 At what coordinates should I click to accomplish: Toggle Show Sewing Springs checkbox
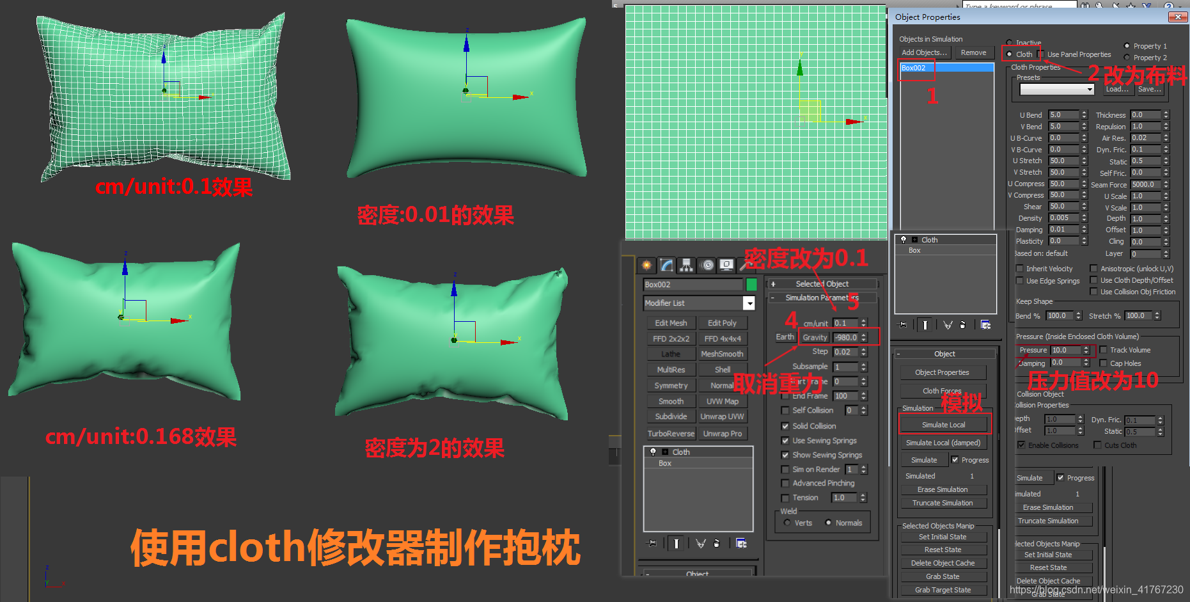coord(785,455)
